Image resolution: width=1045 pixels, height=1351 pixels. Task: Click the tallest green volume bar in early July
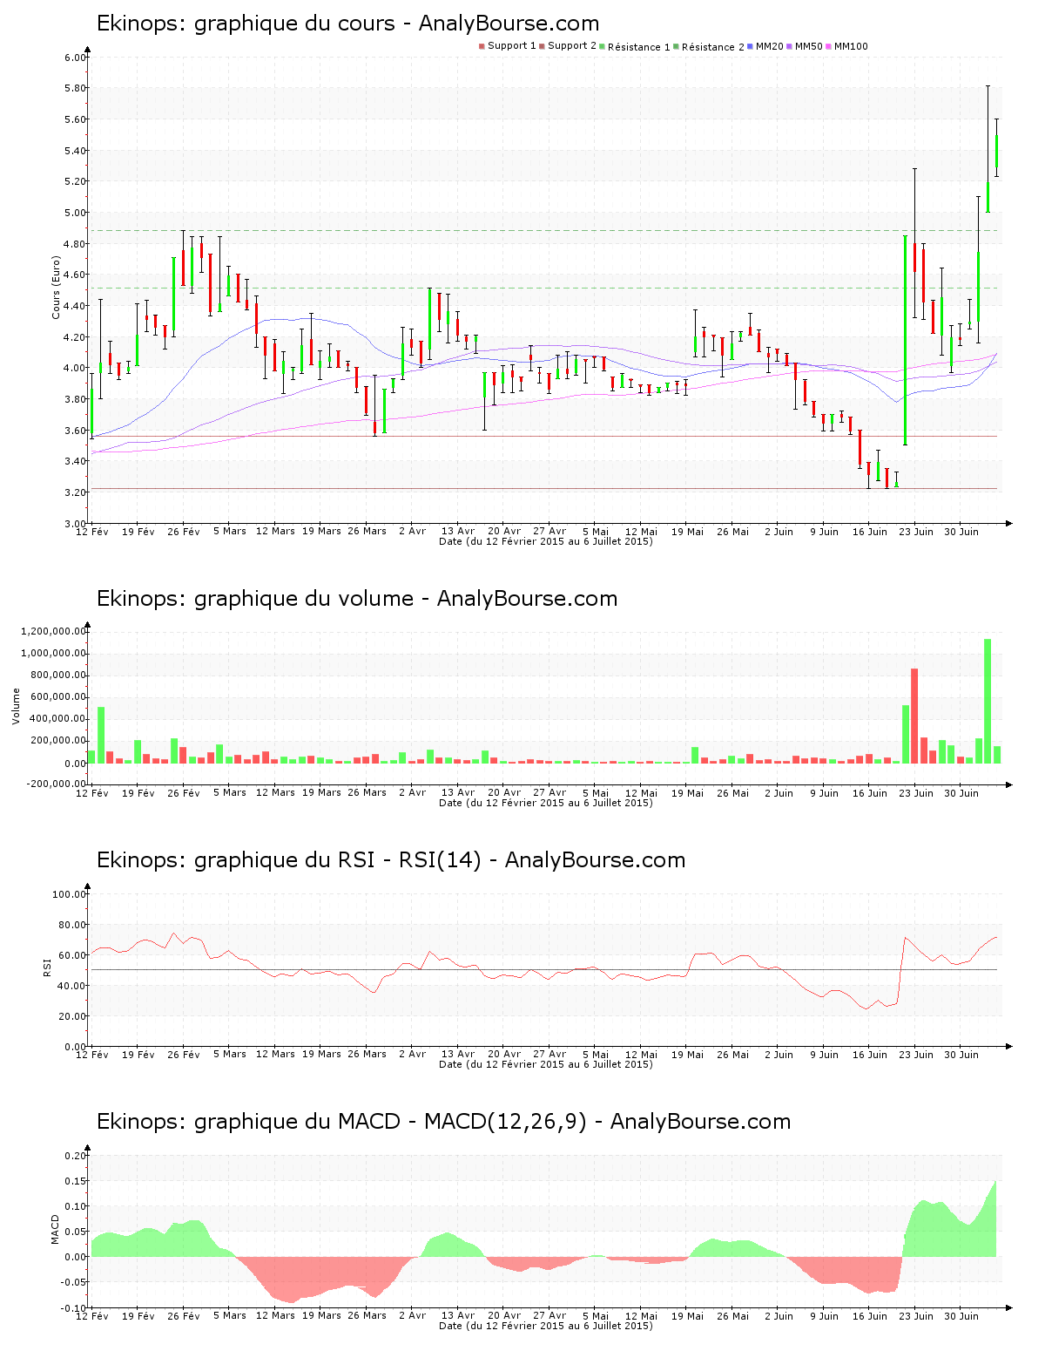(988, 701)
